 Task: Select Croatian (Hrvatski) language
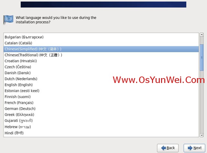(21, 61)
